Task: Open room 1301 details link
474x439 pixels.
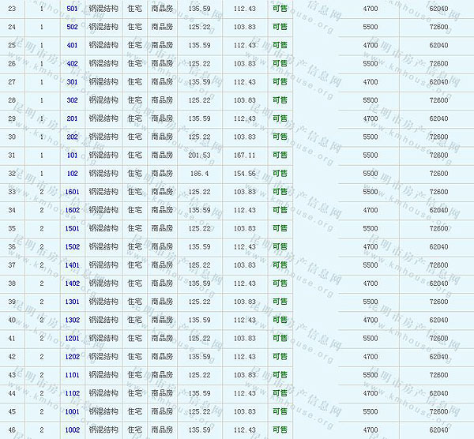Action: tap(72, 302)
